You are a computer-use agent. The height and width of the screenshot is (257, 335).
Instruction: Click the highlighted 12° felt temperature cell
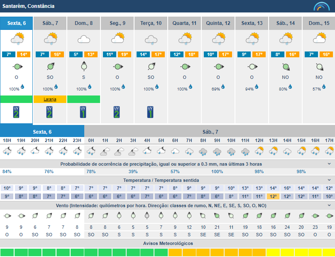click(x=273, y=196)
